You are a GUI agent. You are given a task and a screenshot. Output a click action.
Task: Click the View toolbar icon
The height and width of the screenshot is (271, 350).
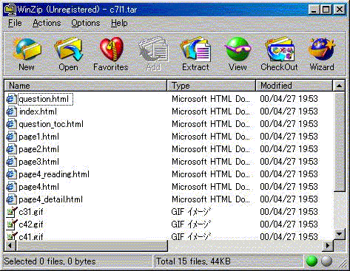point(238,49)
